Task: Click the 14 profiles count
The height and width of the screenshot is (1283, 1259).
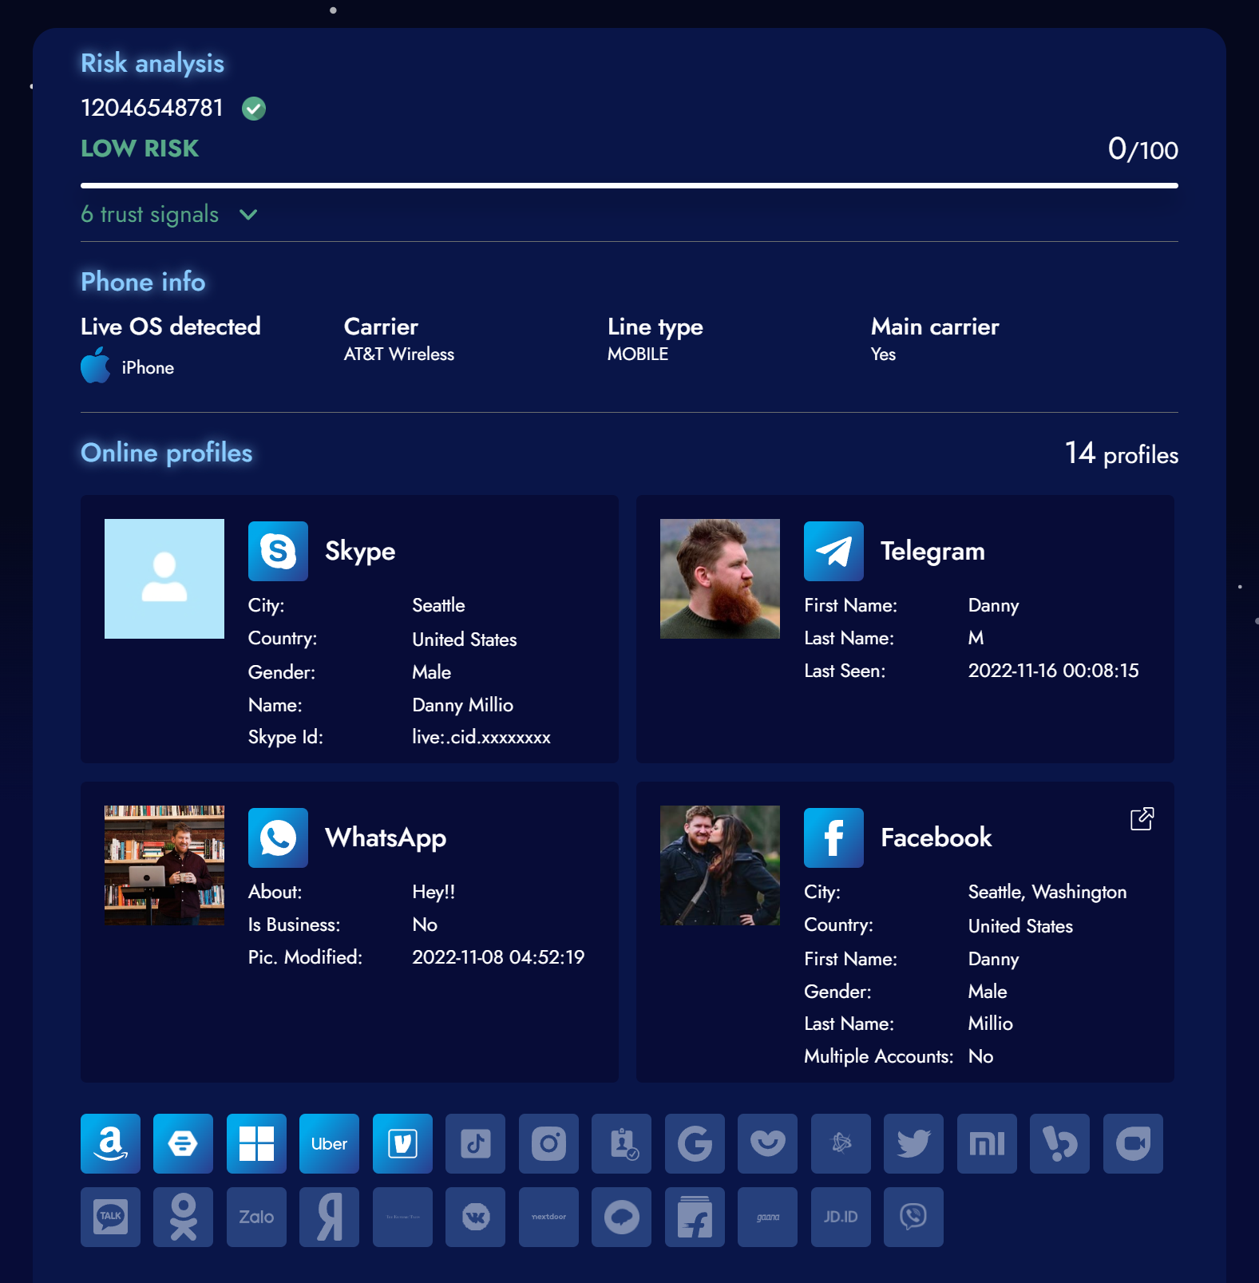Action: [1121, 453]
